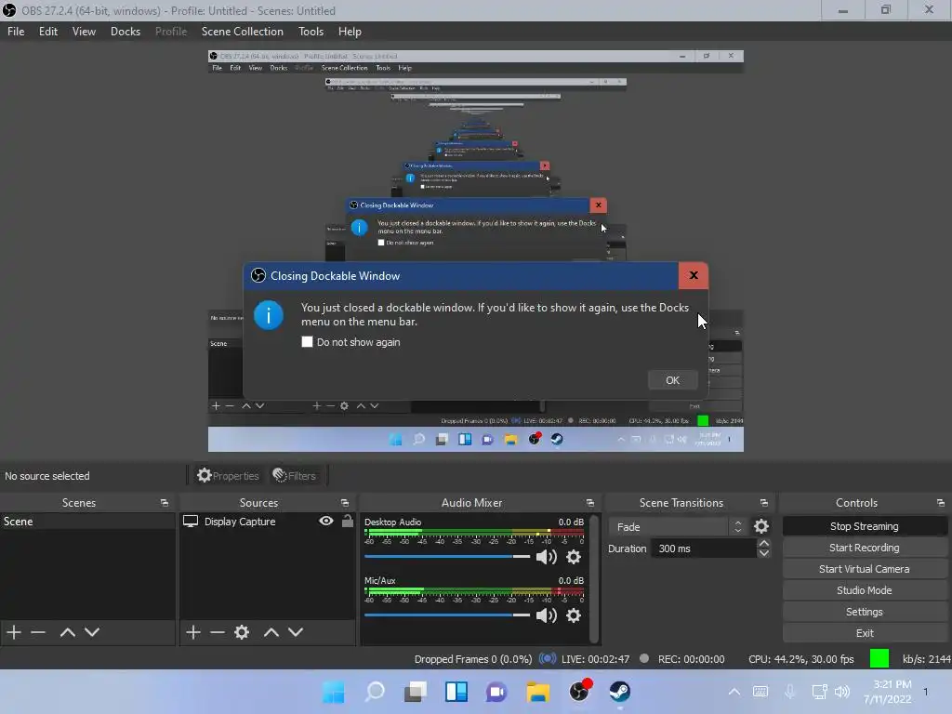Add a new scene with plus icon
952x714 pixels.
click(14, 632)
